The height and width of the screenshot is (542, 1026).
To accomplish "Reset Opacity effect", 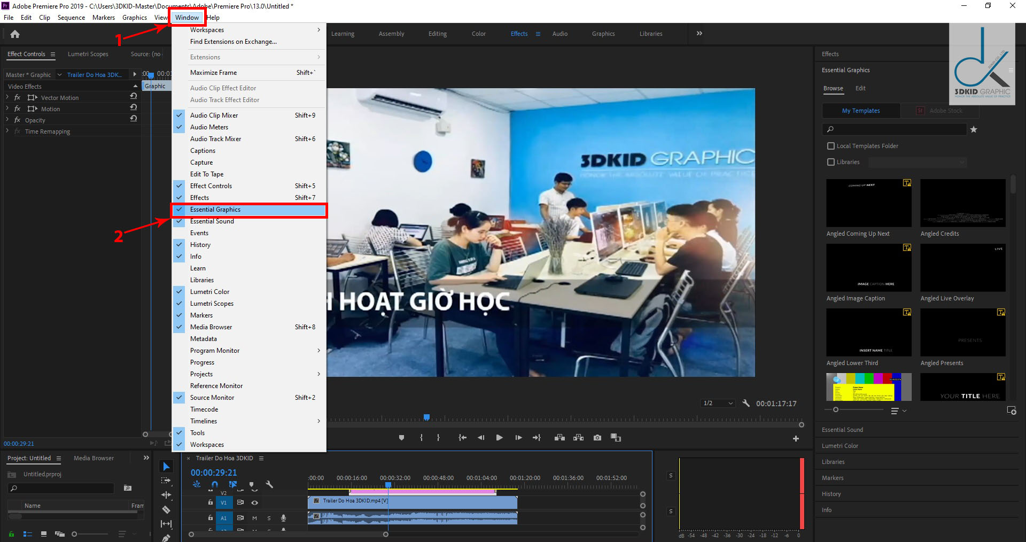I will pyautogui.click(x=134, y=119).
